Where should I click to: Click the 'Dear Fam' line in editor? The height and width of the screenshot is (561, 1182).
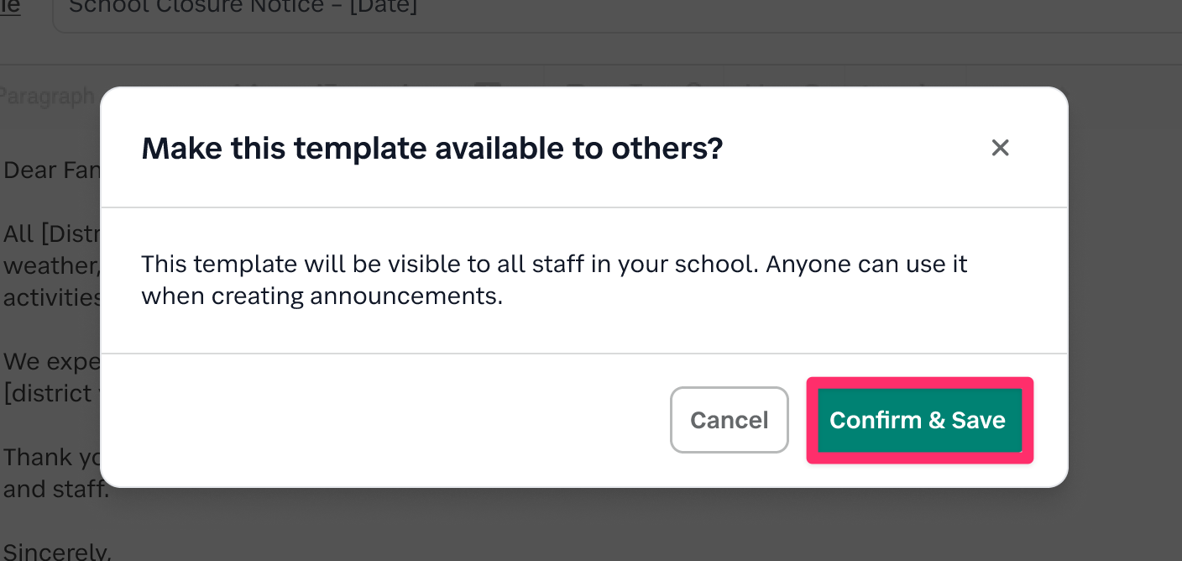[50, 170]
